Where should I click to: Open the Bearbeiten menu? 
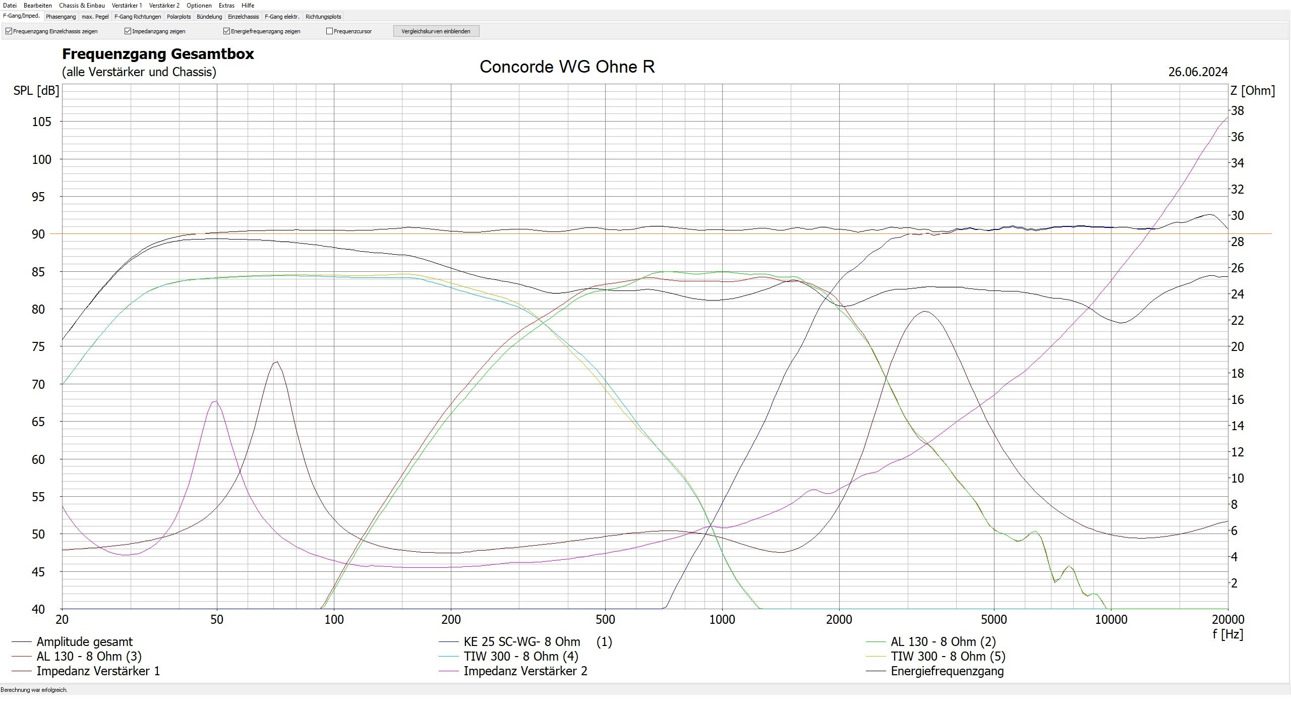point(38,6)
